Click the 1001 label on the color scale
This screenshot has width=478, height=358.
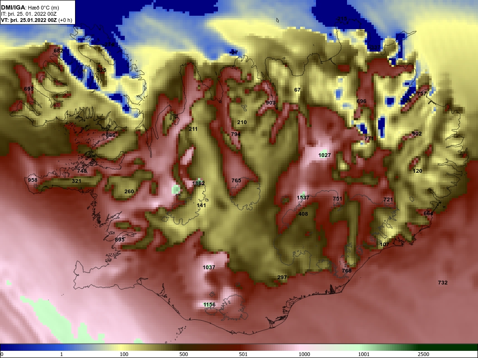coord(364,354)
